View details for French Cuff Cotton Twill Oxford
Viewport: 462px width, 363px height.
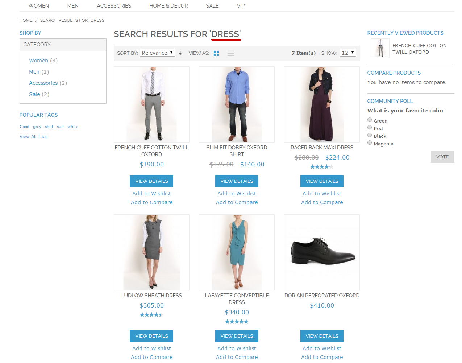coord(151,181)
